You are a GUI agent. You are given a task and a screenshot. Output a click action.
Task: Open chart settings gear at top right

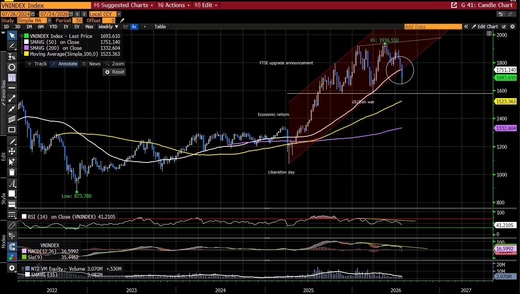(513, 27)
